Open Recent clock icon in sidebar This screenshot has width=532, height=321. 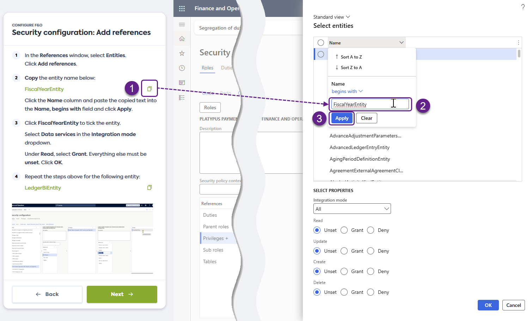coord(182,68)
